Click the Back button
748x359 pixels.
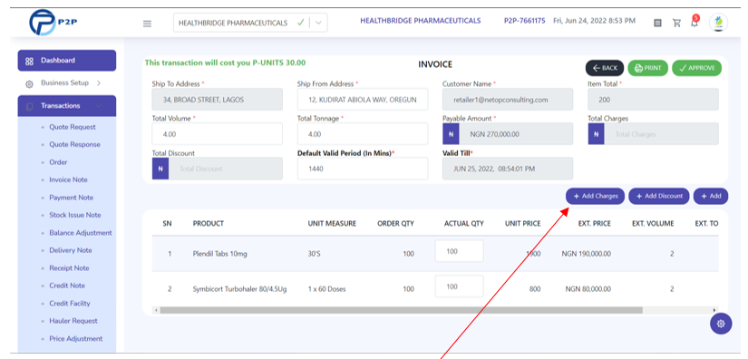coord(605,68)
